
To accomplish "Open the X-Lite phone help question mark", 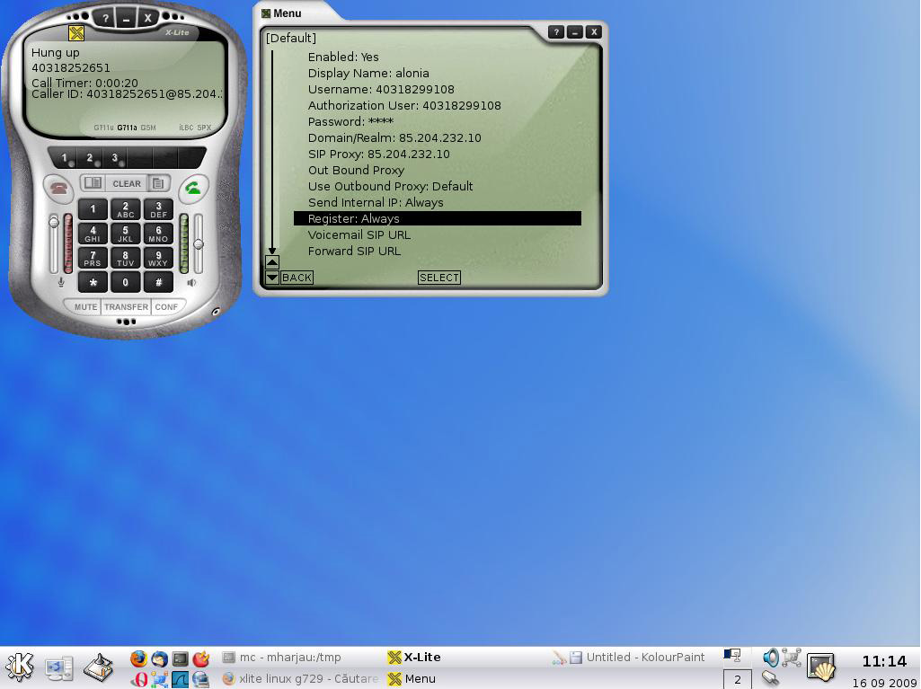I will [x=105, y=18].
